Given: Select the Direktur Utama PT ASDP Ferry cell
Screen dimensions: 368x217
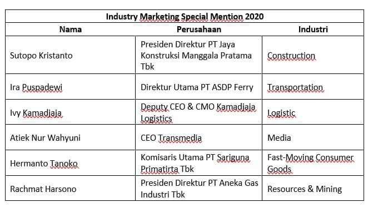Looking at the screenshot, I should click(199, 87).
